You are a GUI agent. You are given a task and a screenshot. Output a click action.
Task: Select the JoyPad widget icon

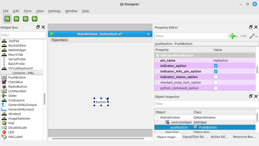pos(4,41)
